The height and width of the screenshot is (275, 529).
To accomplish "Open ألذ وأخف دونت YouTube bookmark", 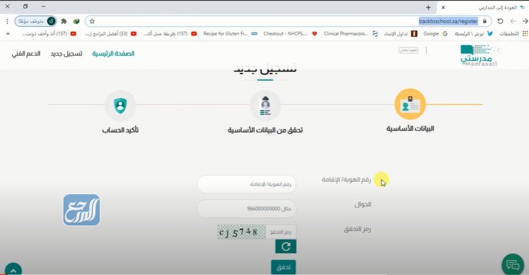I will [x=49, y=34].
